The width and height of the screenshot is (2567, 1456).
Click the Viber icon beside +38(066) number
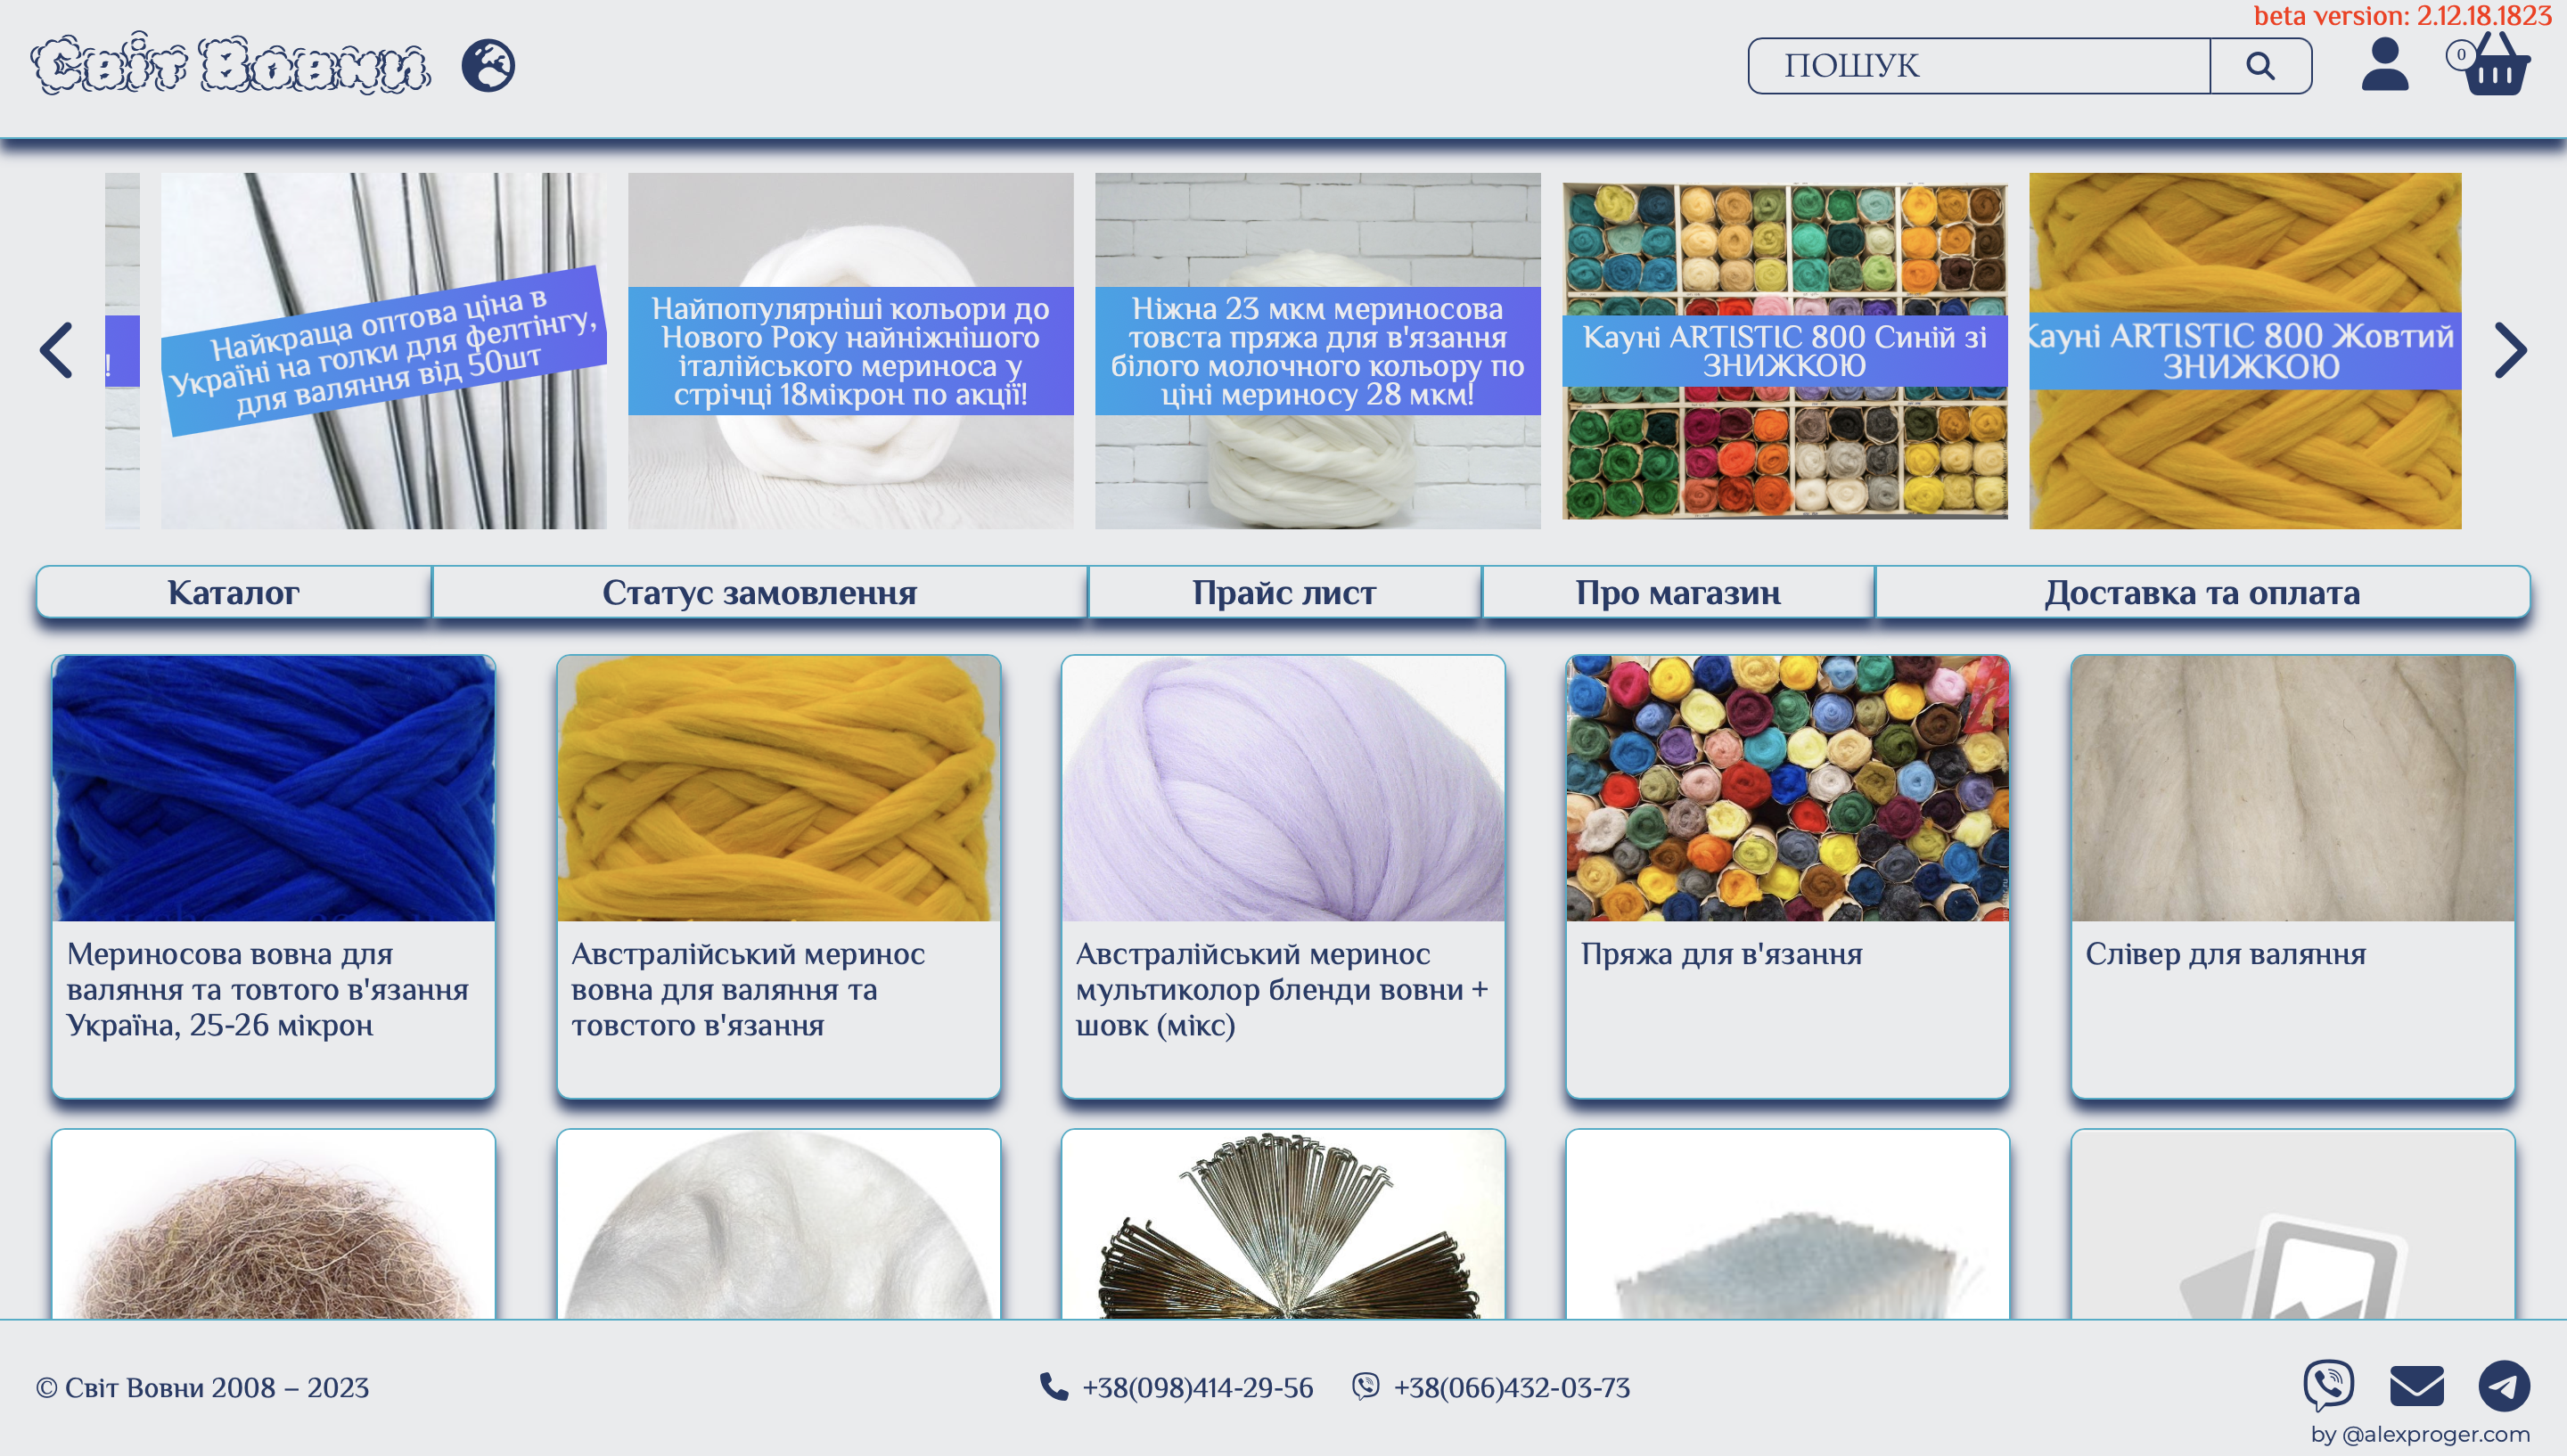click(x=1365, y=1387)
